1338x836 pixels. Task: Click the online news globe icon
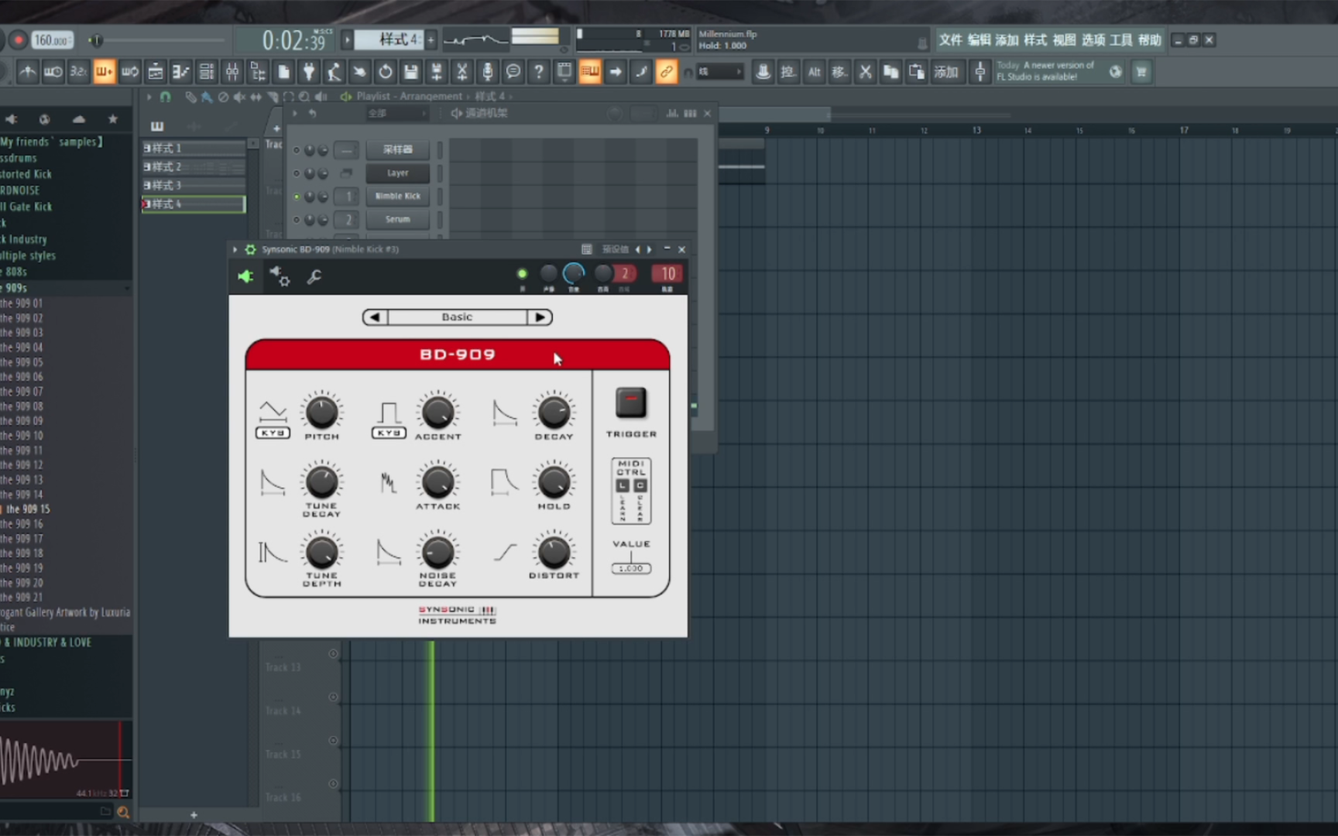1116,72
